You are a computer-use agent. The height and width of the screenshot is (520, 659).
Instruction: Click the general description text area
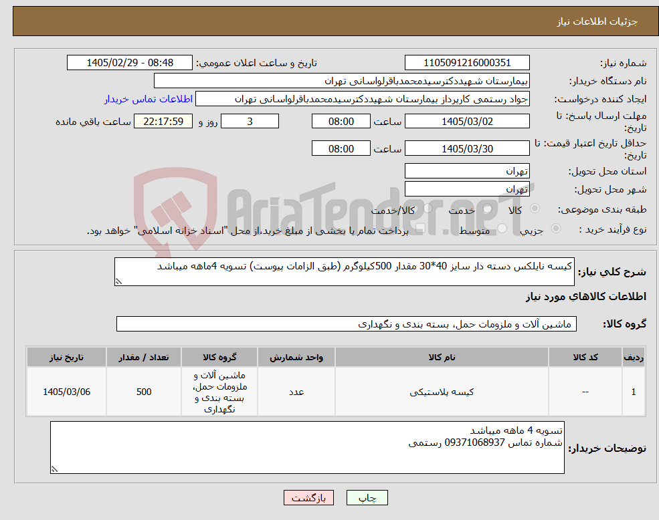click(344, 272)
